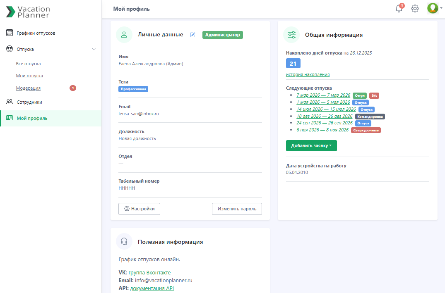Collapse the Отпуска sidebar section

click(x=94, y=49)
